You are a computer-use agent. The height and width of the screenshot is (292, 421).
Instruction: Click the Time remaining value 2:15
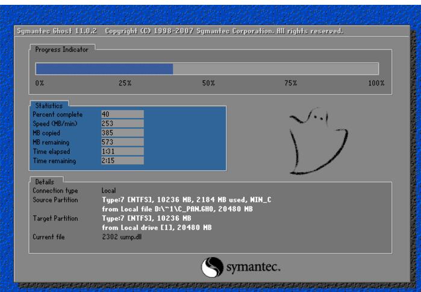122,161
